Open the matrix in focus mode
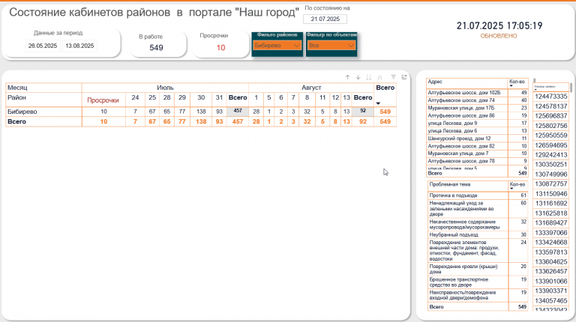This screenshot has width=576, height=322. pyautogui.click(x=404, y=77)
